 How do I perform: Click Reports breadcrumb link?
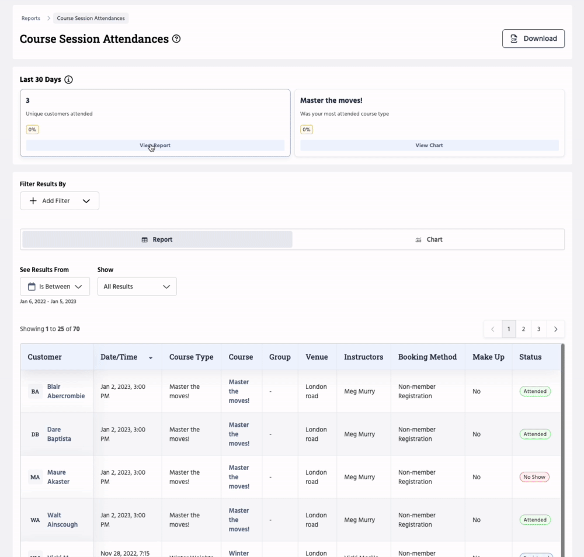(x=31, y=18)
